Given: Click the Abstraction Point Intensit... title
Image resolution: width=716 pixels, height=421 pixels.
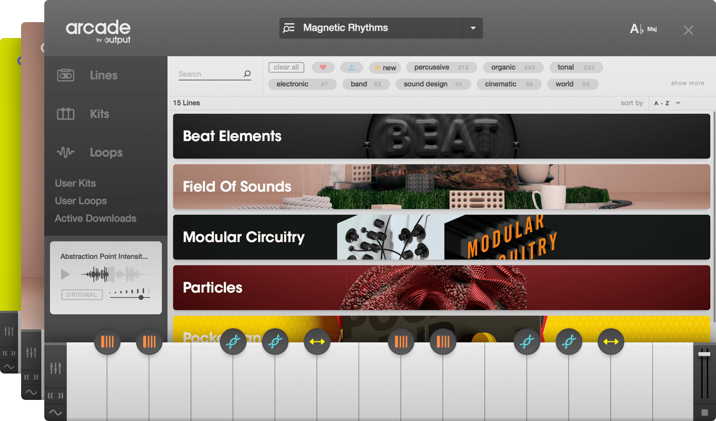Looking at the screenshot, I should (104, 256).
